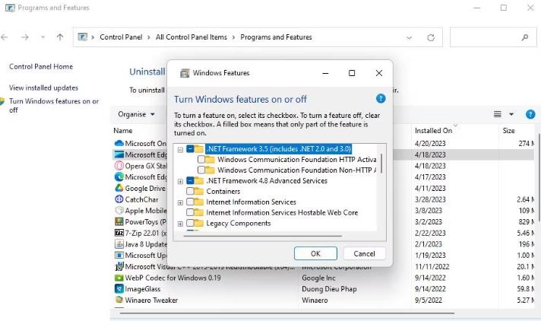Expand the Legacy Components node

[x=180, y=224]
